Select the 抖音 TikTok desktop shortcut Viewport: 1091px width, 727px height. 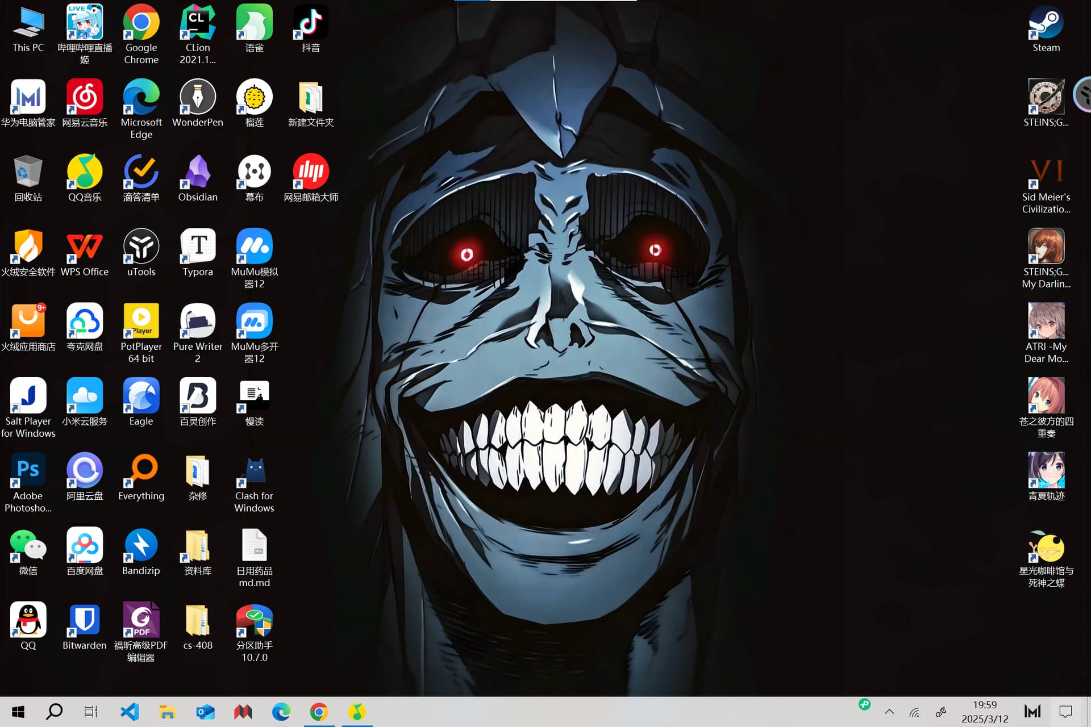pos(311,29)
